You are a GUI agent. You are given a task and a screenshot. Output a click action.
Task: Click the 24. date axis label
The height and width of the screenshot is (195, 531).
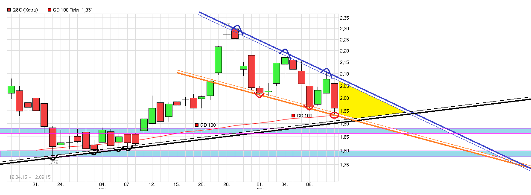pyautogui.click(x=61, y=185)
